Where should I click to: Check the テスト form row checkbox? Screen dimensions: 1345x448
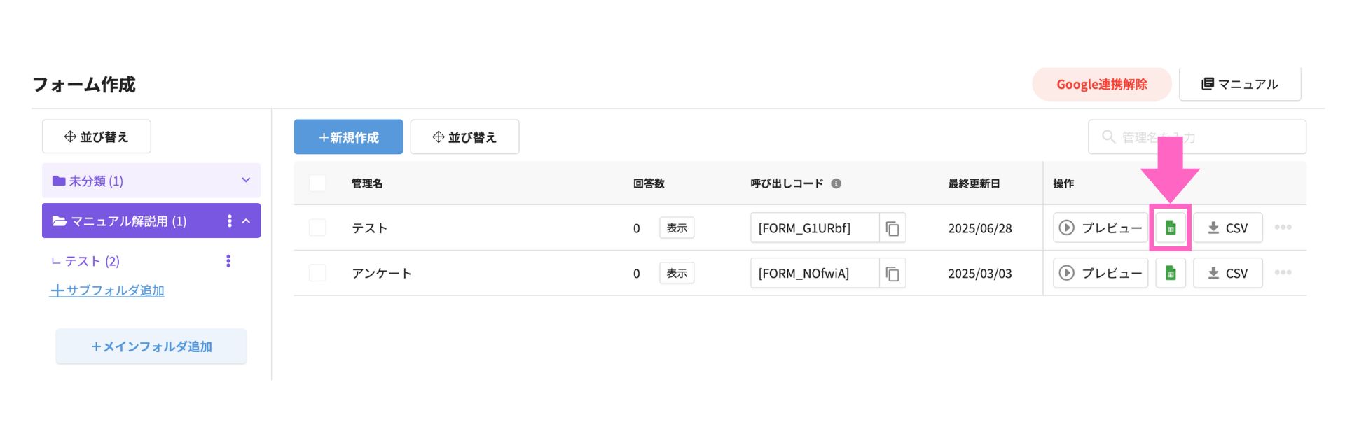click(317, 227)
